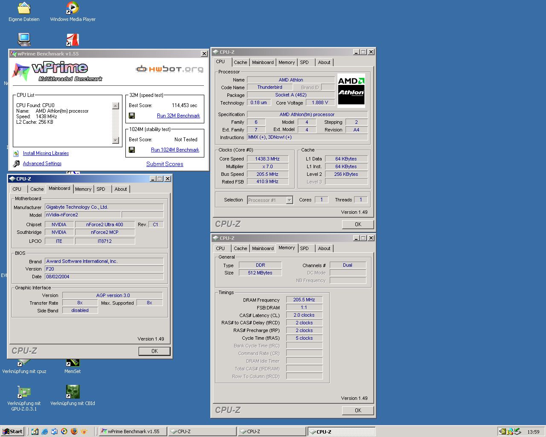
Task: Click the CAS# Latency 2.0 clocks value
Action: click(x=304, y=315)
